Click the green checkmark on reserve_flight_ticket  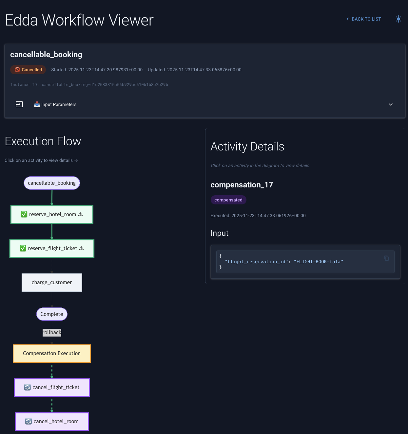coord(23,248)
